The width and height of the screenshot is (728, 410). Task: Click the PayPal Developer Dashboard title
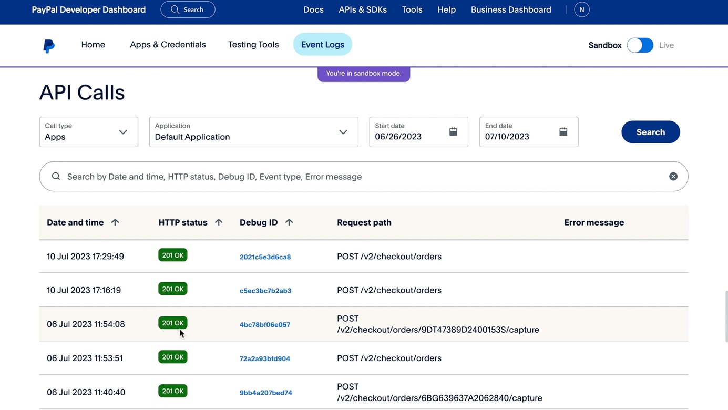click(x=89, y=9)
